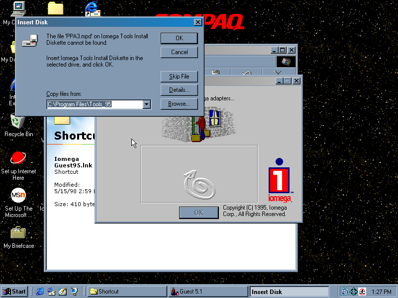Select the My Briefcase desktop icon

click(18, 237)
